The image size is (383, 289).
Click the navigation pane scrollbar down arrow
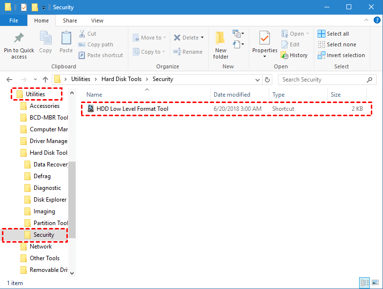72,273
